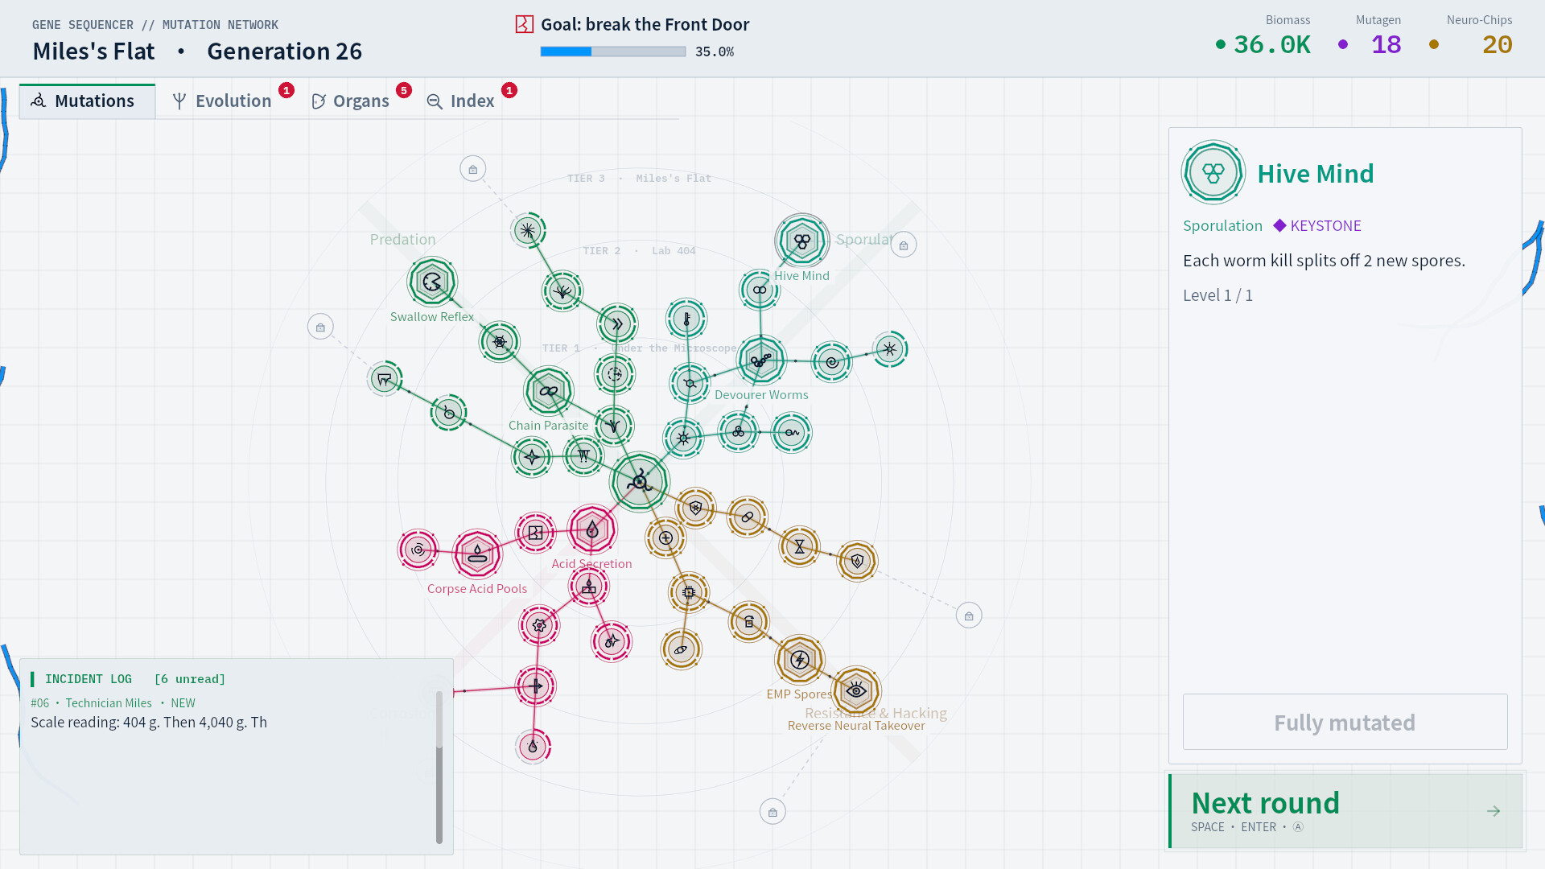This screenshot has height=869, width=1545.
Task: Open the Evolution tab
Action: (x=223, y=101)
